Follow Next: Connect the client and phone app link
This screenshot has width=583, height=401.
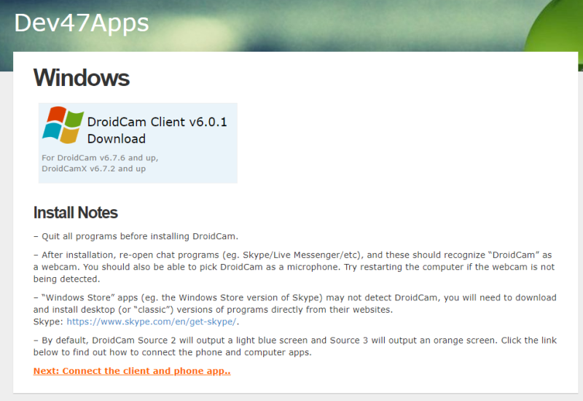click(132, 371)
